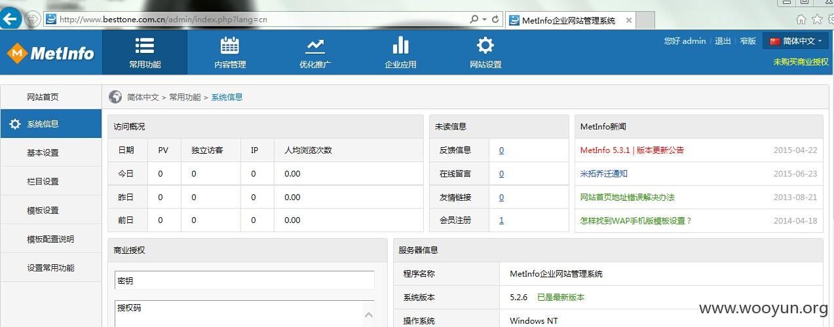834x327 pixels.
Task: Open the 怎样找到WAP手机版模板设置 news link
Action: coord(635,220)
